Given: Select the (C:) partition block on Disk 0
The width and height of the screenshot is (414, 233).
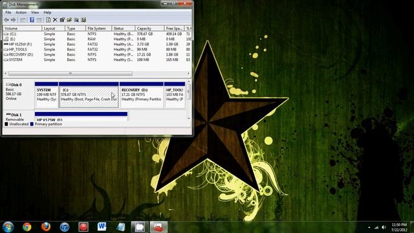Looking at the screenshot, I should pos(89,95).
